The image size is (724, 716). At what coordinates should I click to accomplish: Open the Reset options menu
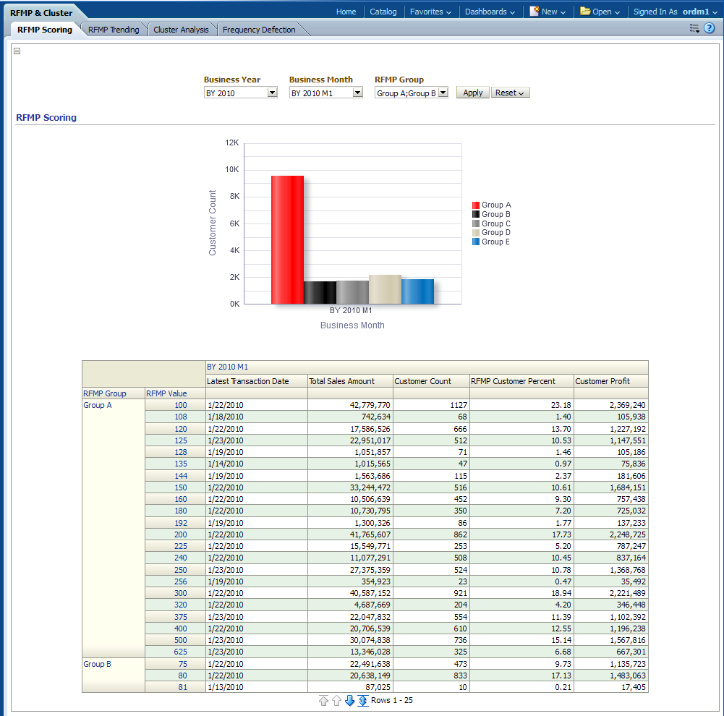point(510,93)
